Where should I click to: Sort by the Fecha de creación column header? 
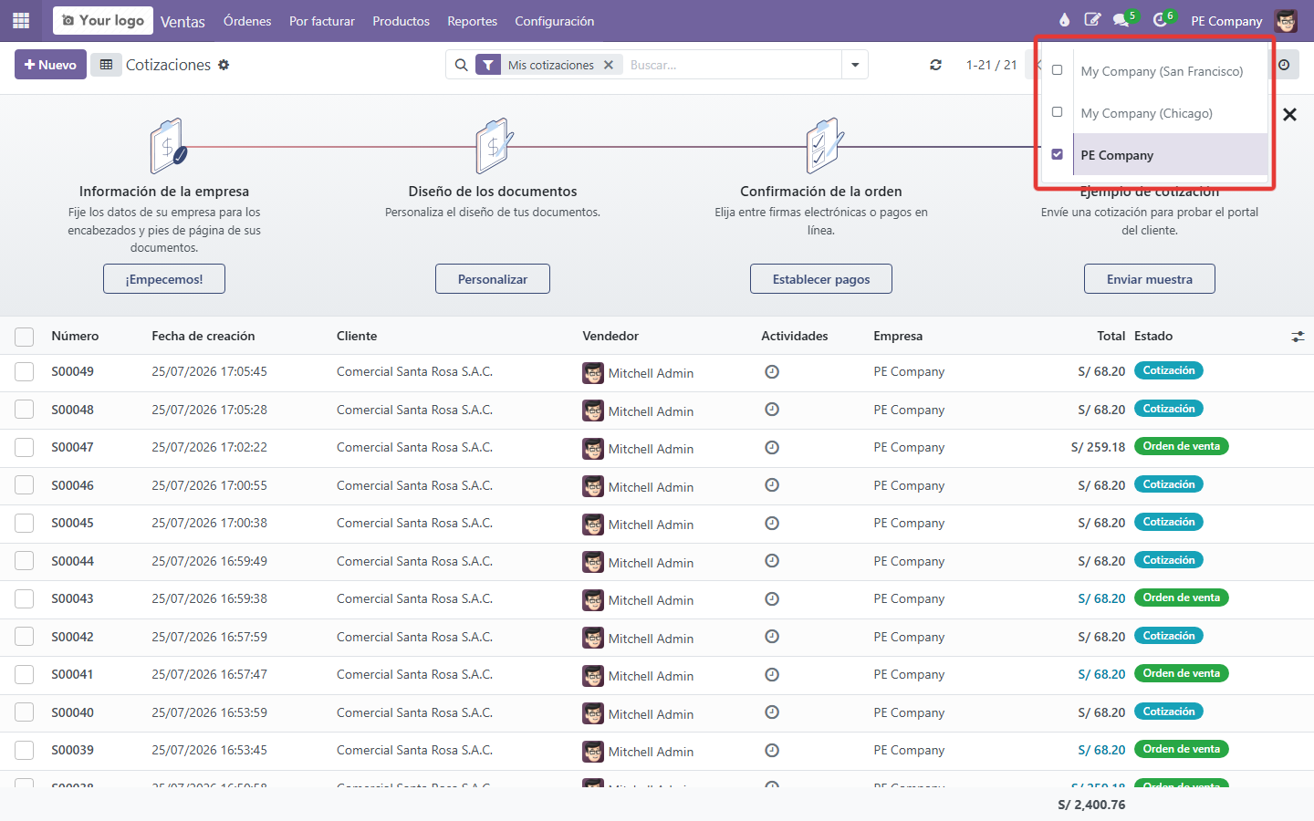pyautogui.click(x=203, y=337)
